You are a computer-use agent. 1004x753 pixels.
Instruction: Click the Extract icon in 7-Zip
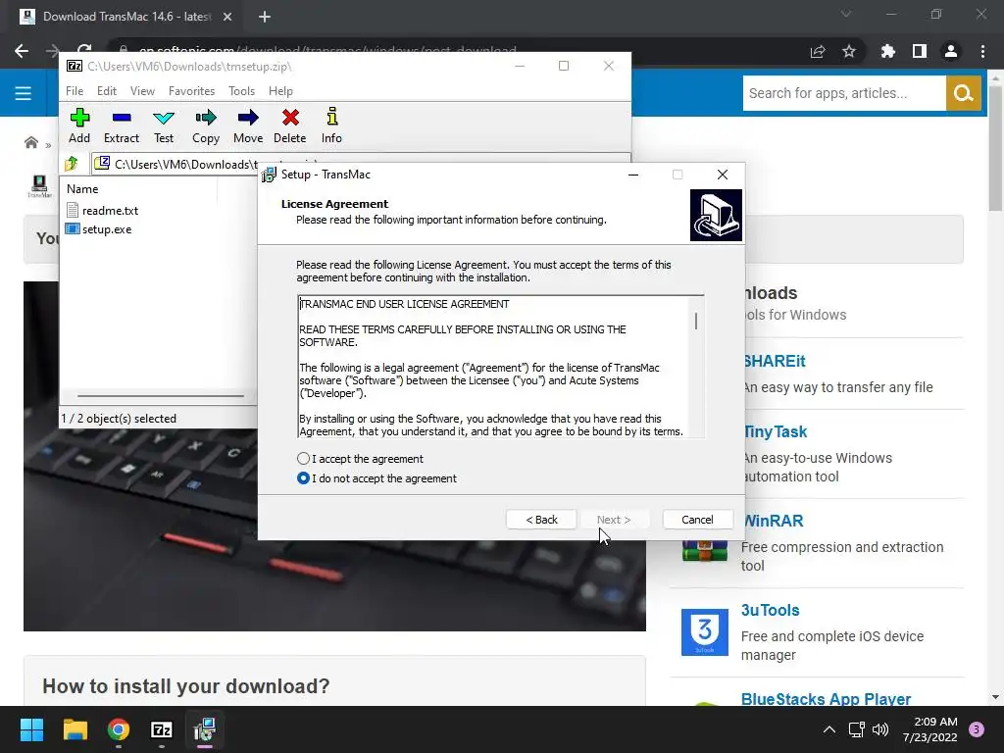coord(121,125)
